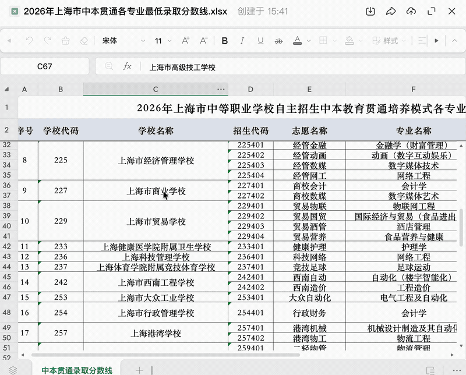Image resolution: width=466 pixels, height=375 pixels.
Task: Select column A header
Action: coord(24,89)
